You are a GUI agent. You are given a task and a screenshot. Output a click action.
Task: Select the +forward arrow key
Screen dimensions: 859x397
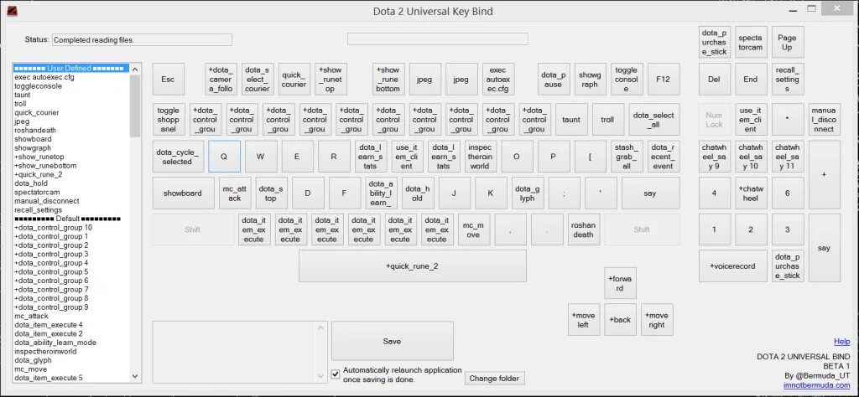pos(620,283)
